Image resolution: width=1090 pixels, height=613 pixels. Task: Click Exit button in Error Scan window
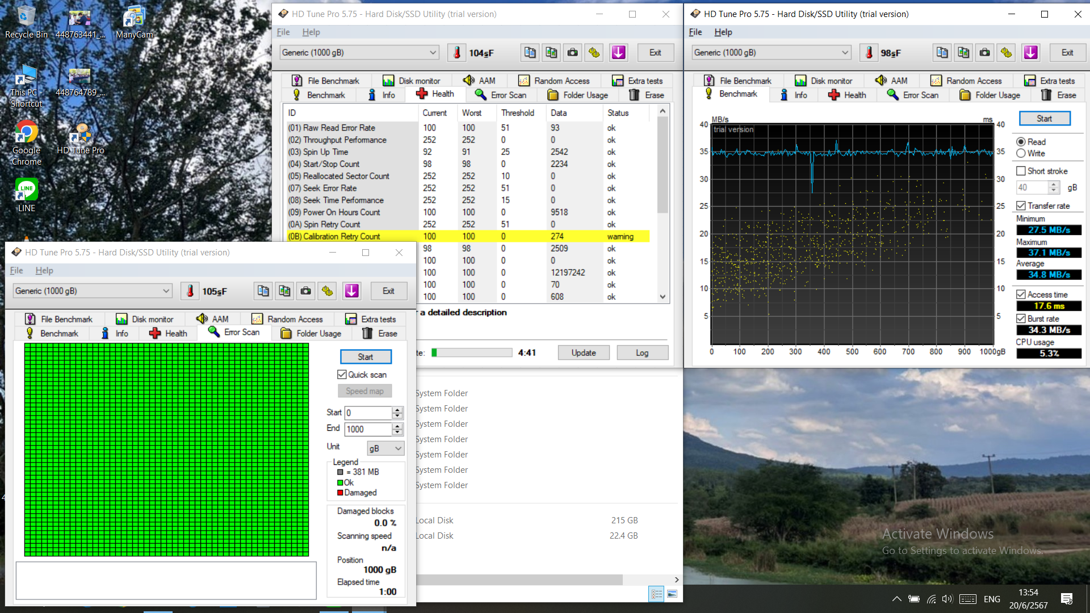tap(388, 291)
